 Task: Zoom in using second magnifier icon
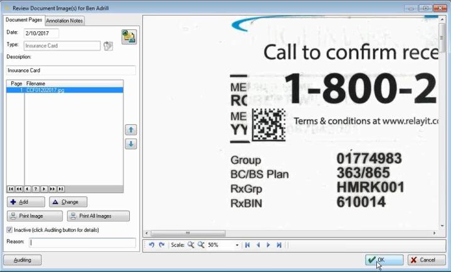[x=201, y=245]
